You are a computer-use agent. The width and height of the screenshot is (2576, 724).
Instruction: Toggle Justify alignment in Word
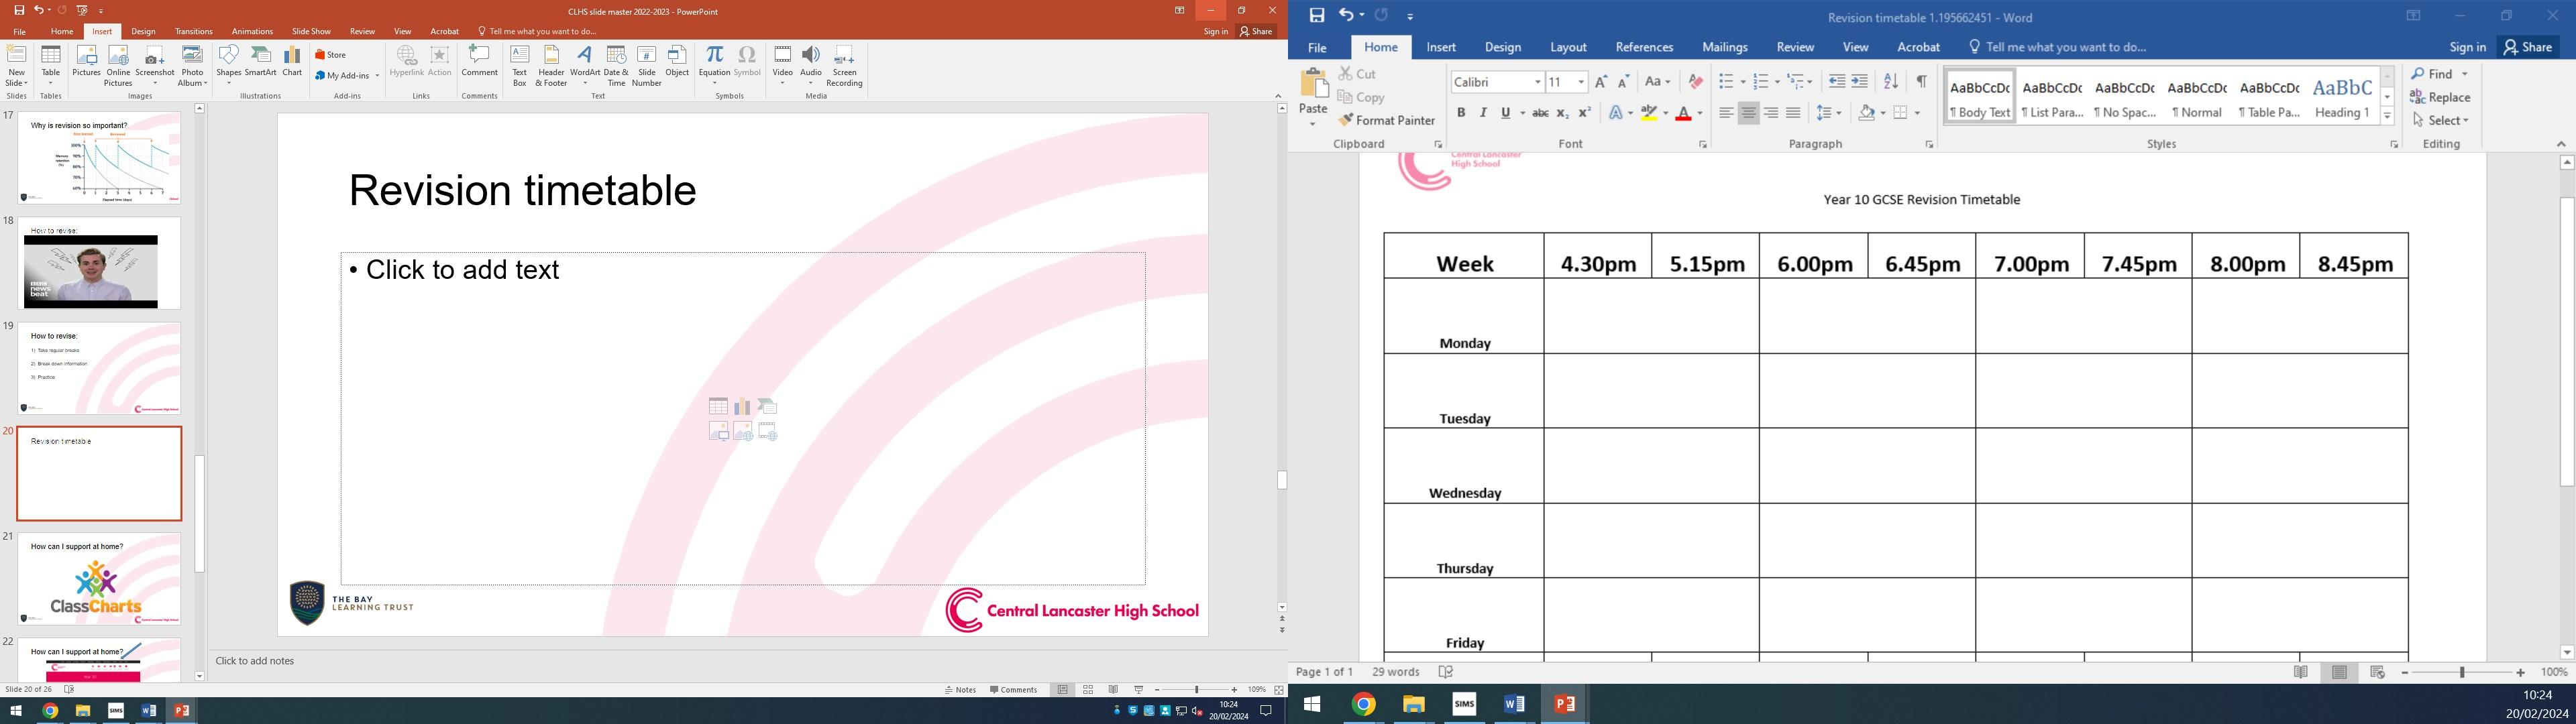pos(1794,114)
